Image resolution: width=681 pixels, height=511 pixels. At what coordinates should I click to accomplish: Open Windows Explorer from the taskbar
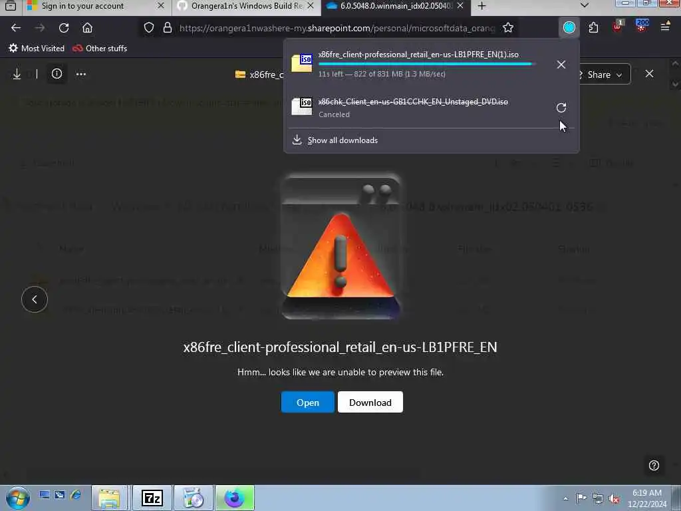pyautogui.click(x=109, y=498)
